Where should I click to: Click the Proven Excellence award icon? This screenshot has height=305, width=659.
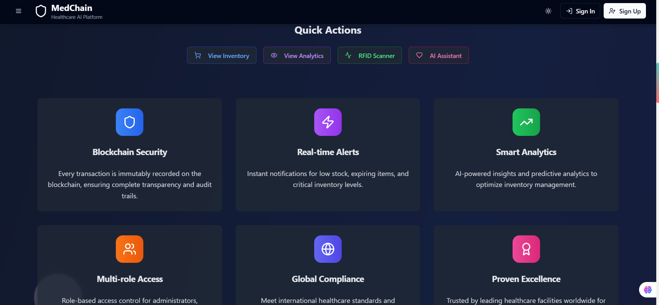526,249
